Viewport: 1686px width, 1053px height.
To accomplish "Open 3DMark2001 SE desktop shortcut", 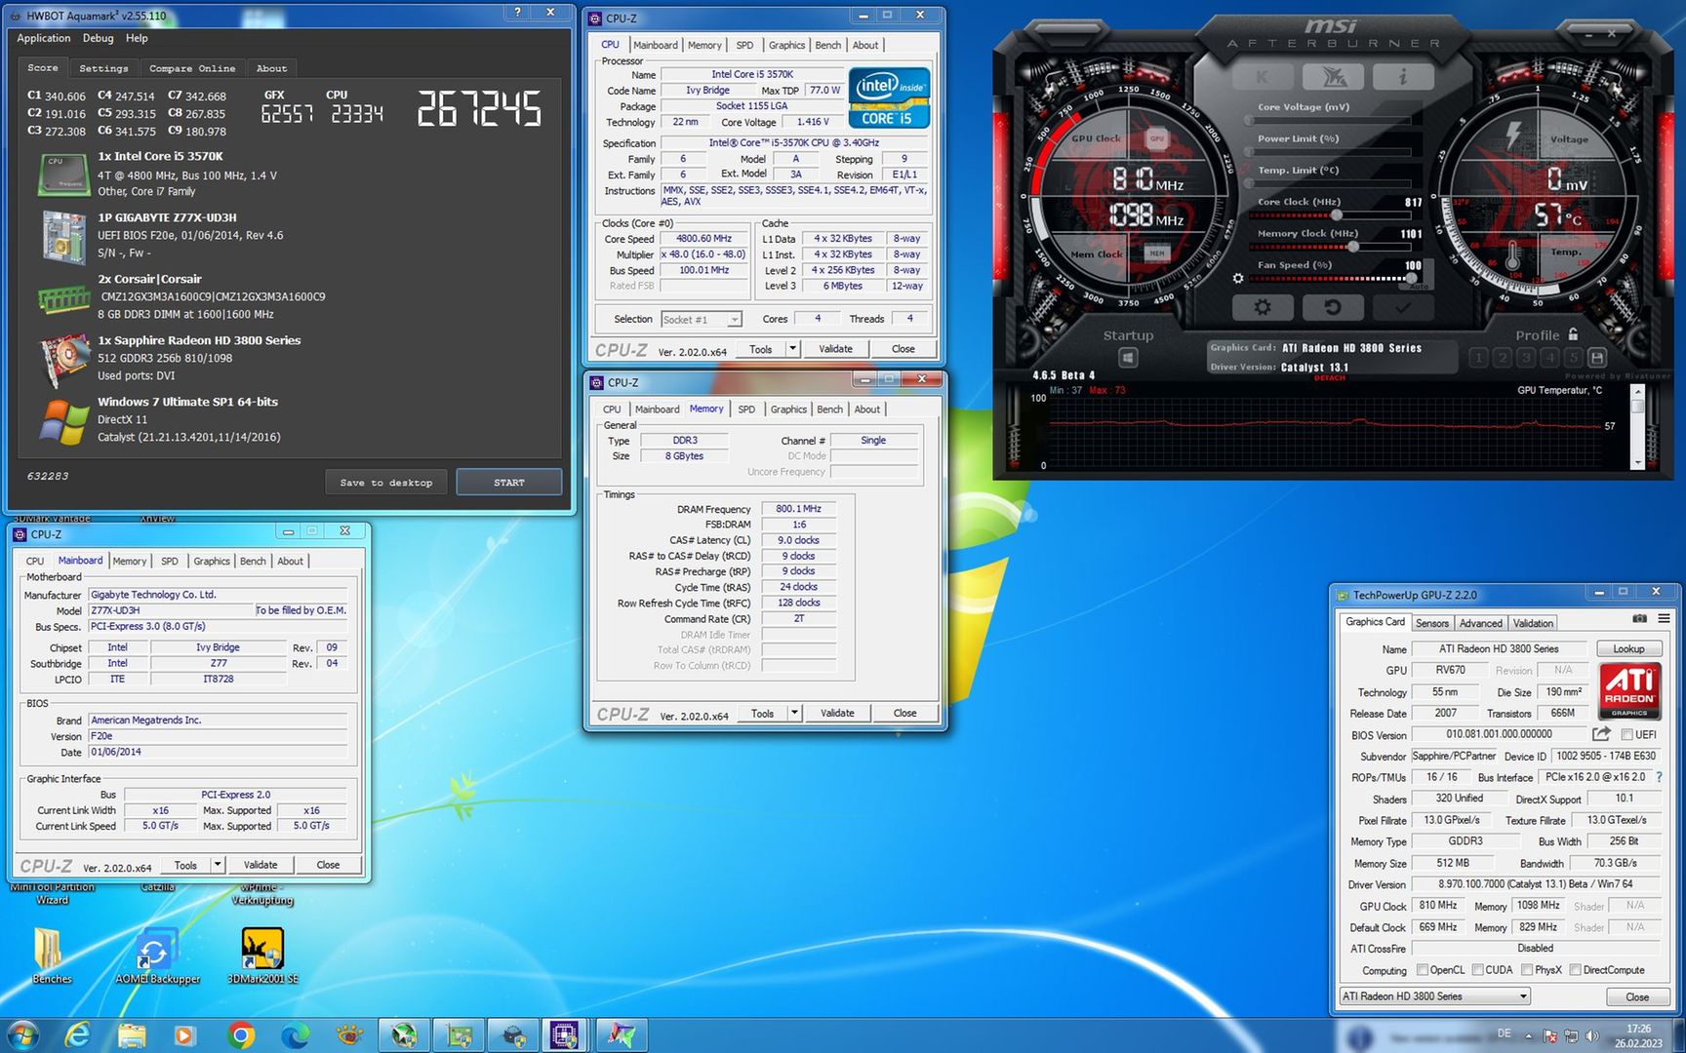I will click(262, 955).
